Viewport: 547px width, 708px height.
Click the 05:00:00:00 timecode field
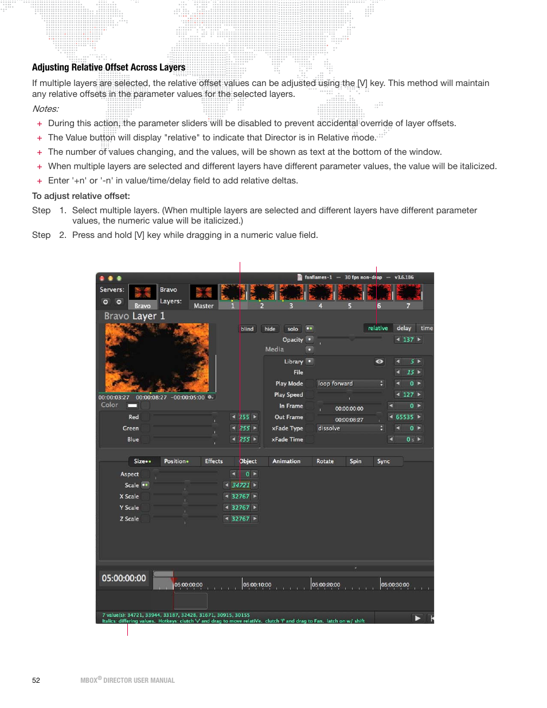point(124,578)
